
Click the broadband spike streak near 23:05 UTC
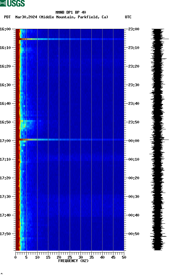pos(72,39)
